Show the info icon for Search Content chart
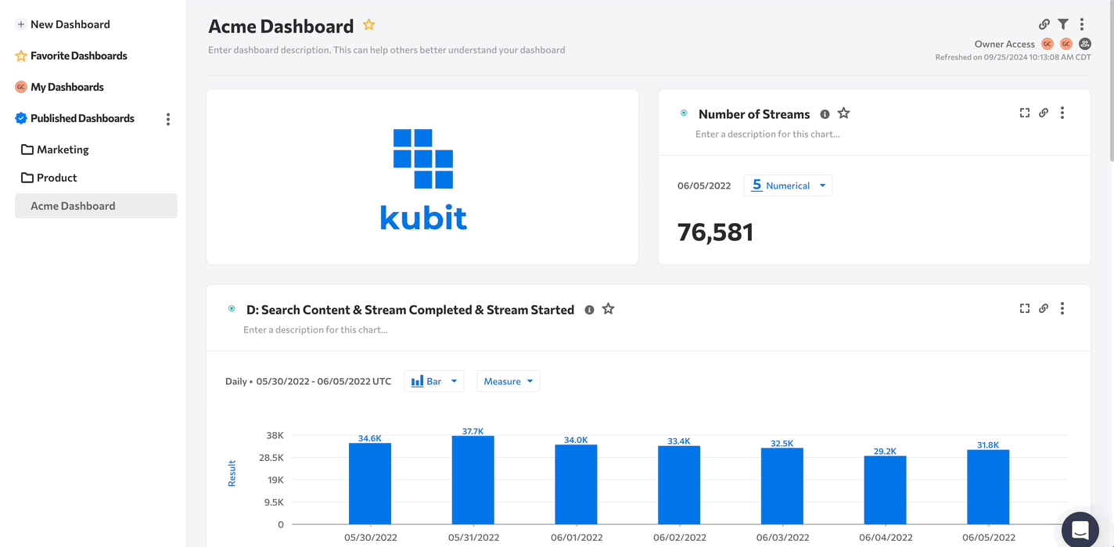The image size is (1114, 547). 590,310
